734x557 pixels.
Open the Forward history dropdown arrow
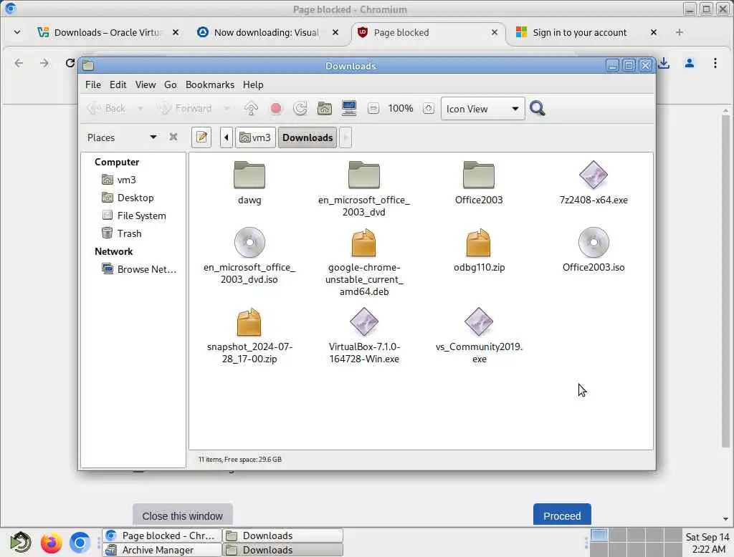pos(227,109)
